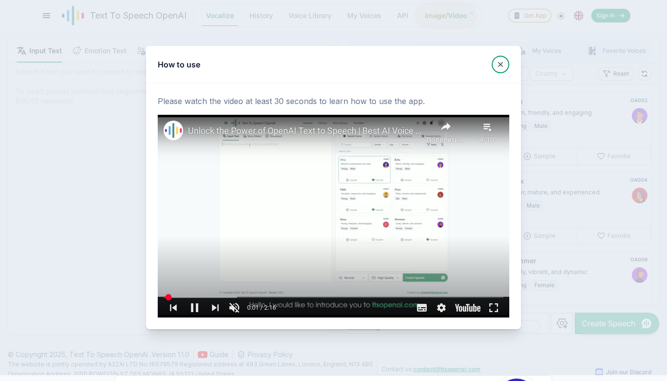Viewport: 667px width, 381px height.
Task: Join our Discord link
Action: pos(623,372)
